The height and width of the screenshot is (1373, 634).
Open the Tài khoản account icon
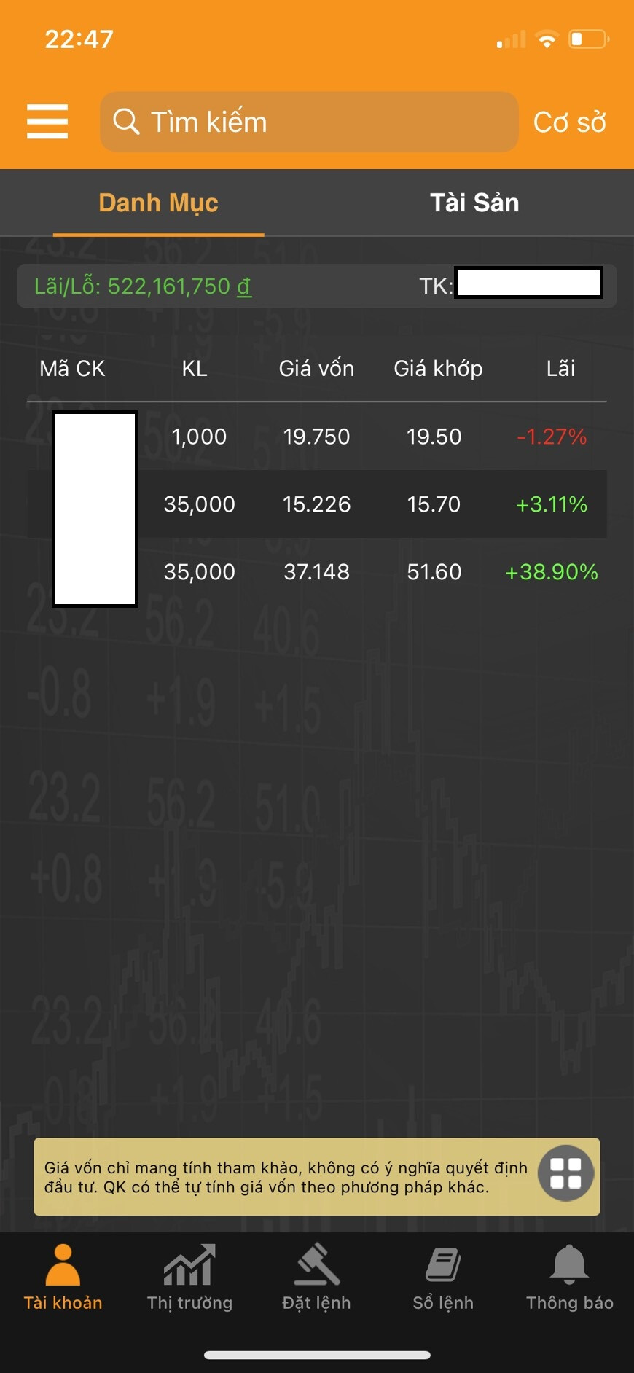coord(63,1265)
